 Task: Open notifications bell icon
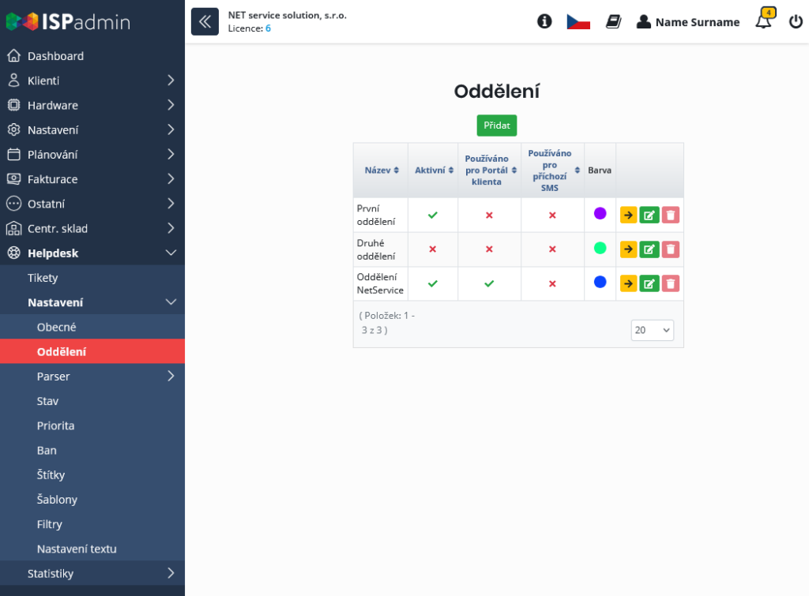coord(763,21)
